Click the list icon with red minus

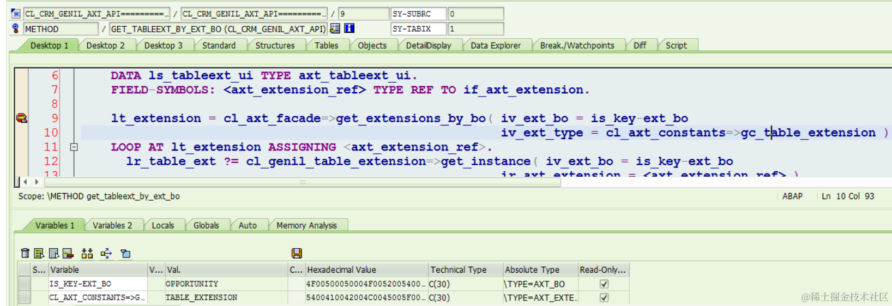coord(68,253)
